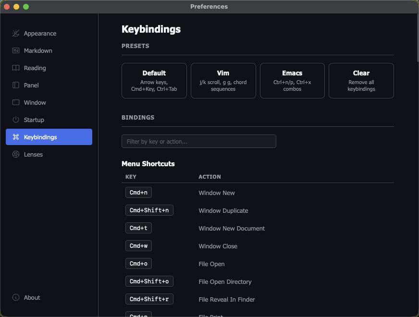Switch to Markdown preferences
Image resolution: width=419 pixels, height=317 pixels.
[x=49, y=50]
